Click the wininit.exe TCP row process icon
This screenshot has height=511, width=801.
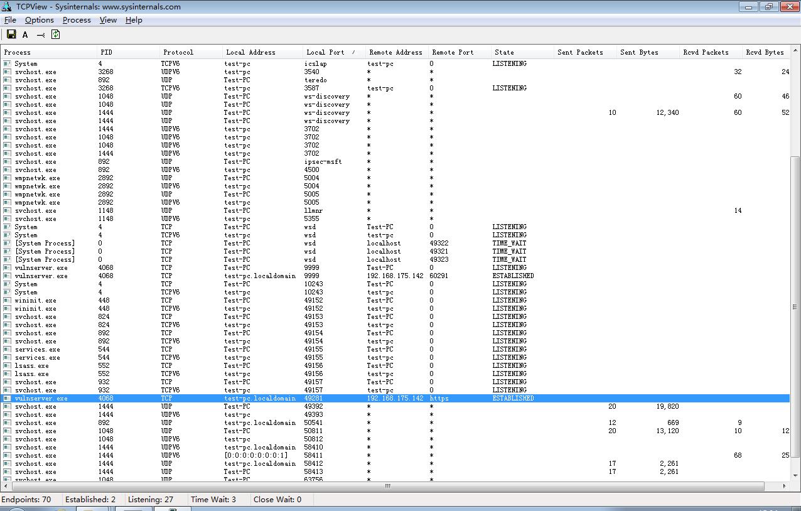[x=7, y=300]
